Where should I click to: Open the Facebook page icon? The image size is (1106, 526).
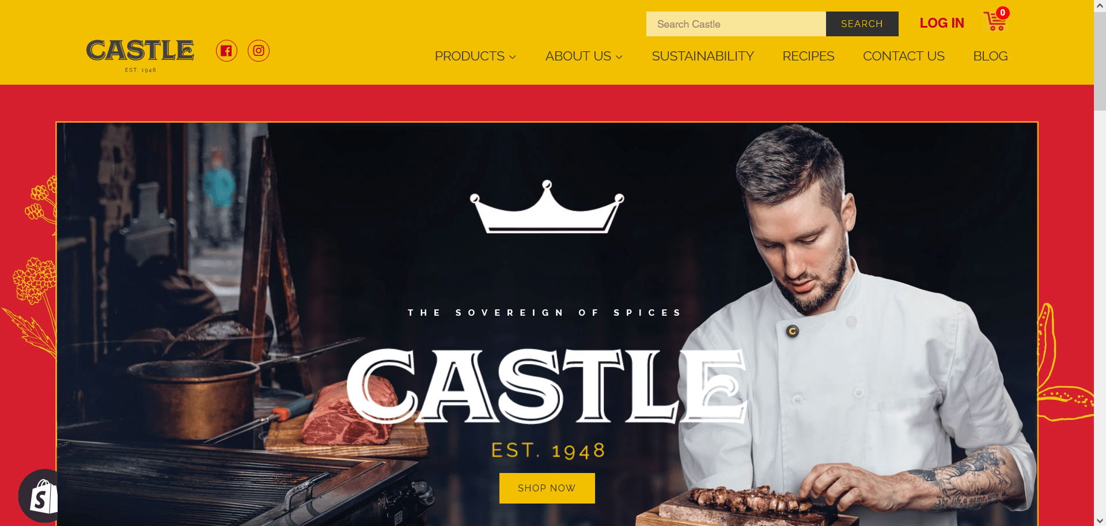click(226, 51)
